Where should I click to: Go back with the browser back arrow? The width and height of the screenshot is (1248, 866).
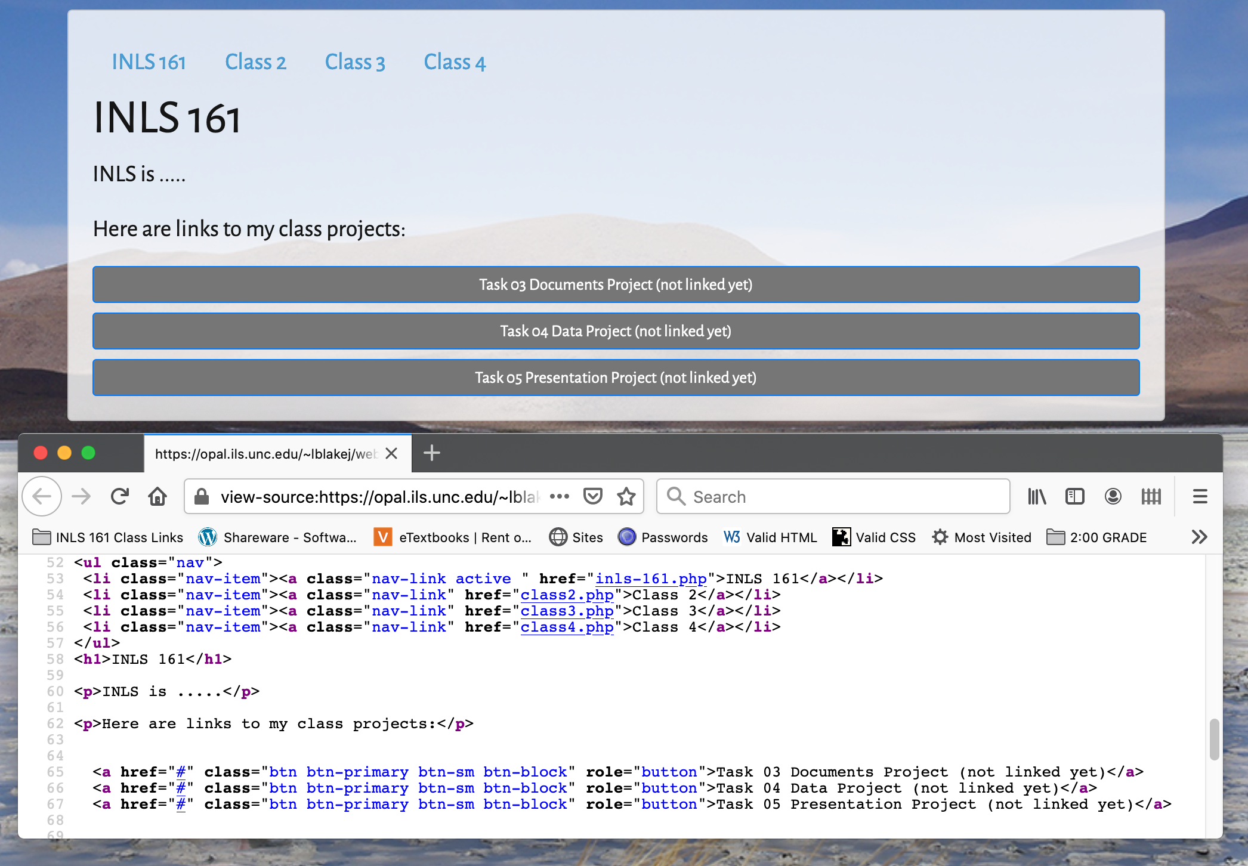tap(42, 496)
